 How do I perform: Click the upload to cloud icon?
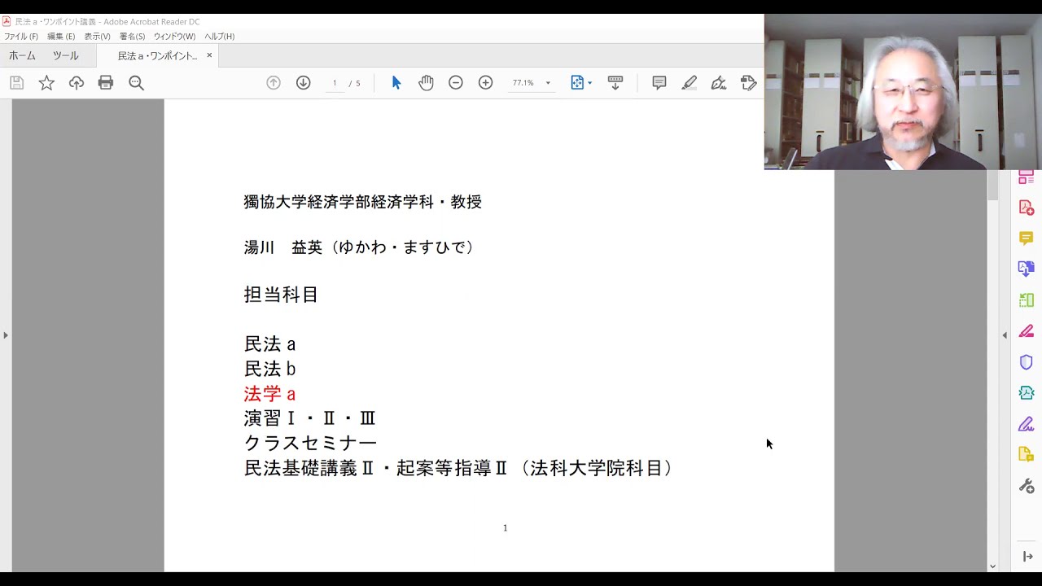[x=77, y=82]
